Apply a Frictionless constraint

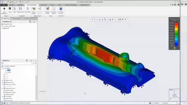pos(27,10)
